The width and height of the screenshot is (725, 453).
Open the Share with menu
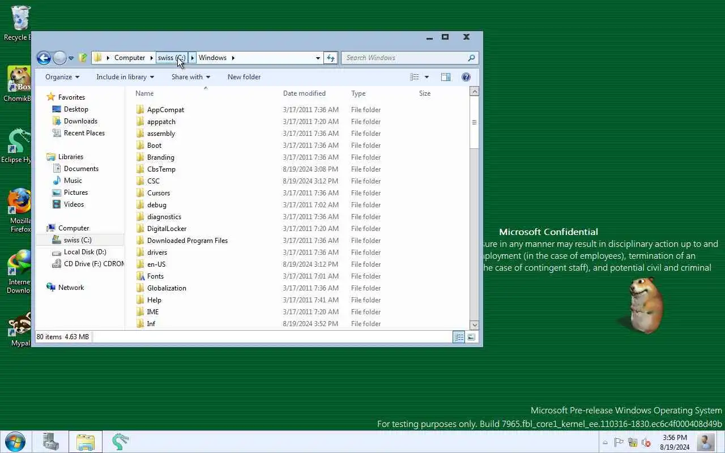click(191, 77)
